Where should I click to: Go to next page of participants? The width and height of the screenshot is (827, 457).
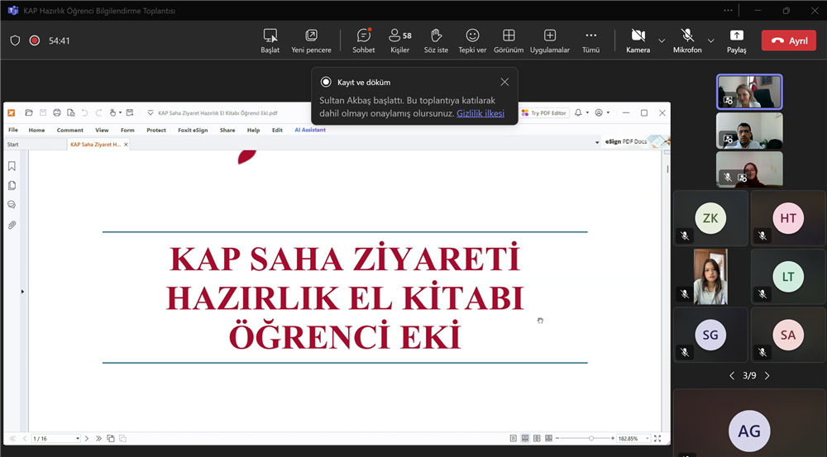tap(767, 376)
